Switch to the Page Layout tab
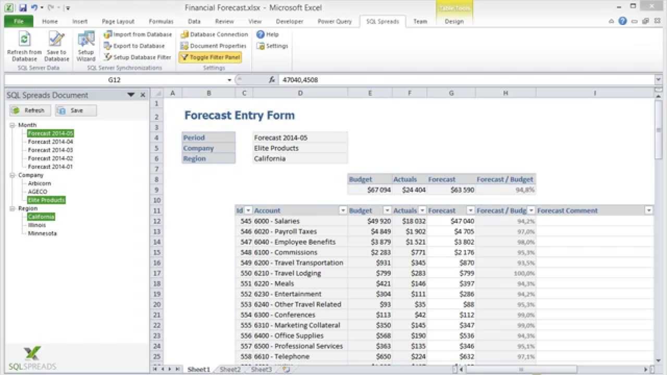 pyautogui.click(x=118, y=21)
